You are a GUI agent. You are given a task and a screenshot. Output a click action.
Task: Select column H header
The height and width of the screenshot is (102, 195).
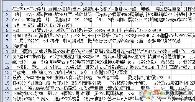161,4
